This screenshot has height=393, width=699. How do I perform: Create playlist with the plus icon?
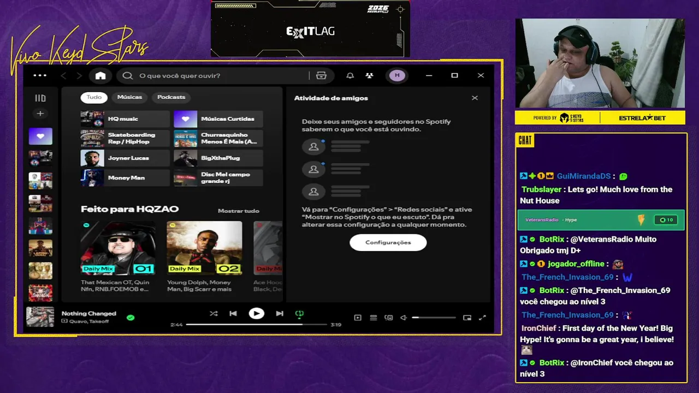click(x=40, y=114)
